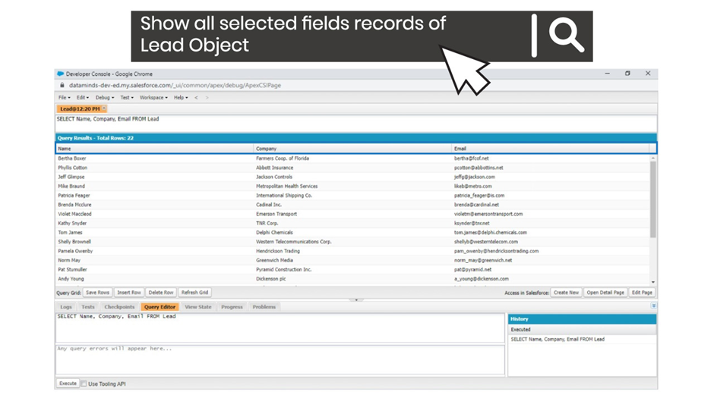Image resolution: width=714 pixels, height=401 pixels.
Task: Switch to the View State tab
Action: coord(198,307)
